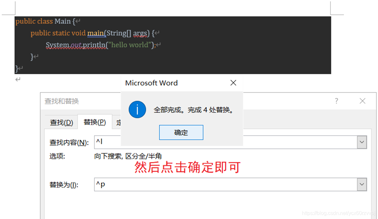Image resolution: width=378 pixels, height=219 pixels.
Task: Close the 查找和替换 dialog
Action: pos(362,101)
